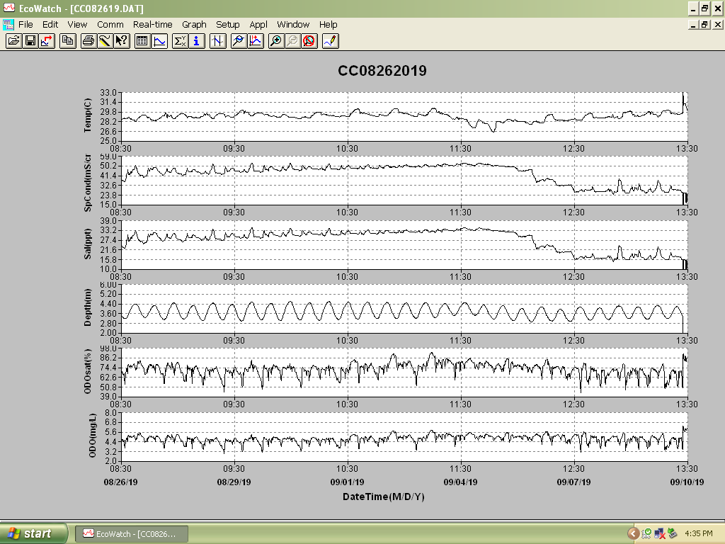Open statistics with the Sigma icon

180,41
